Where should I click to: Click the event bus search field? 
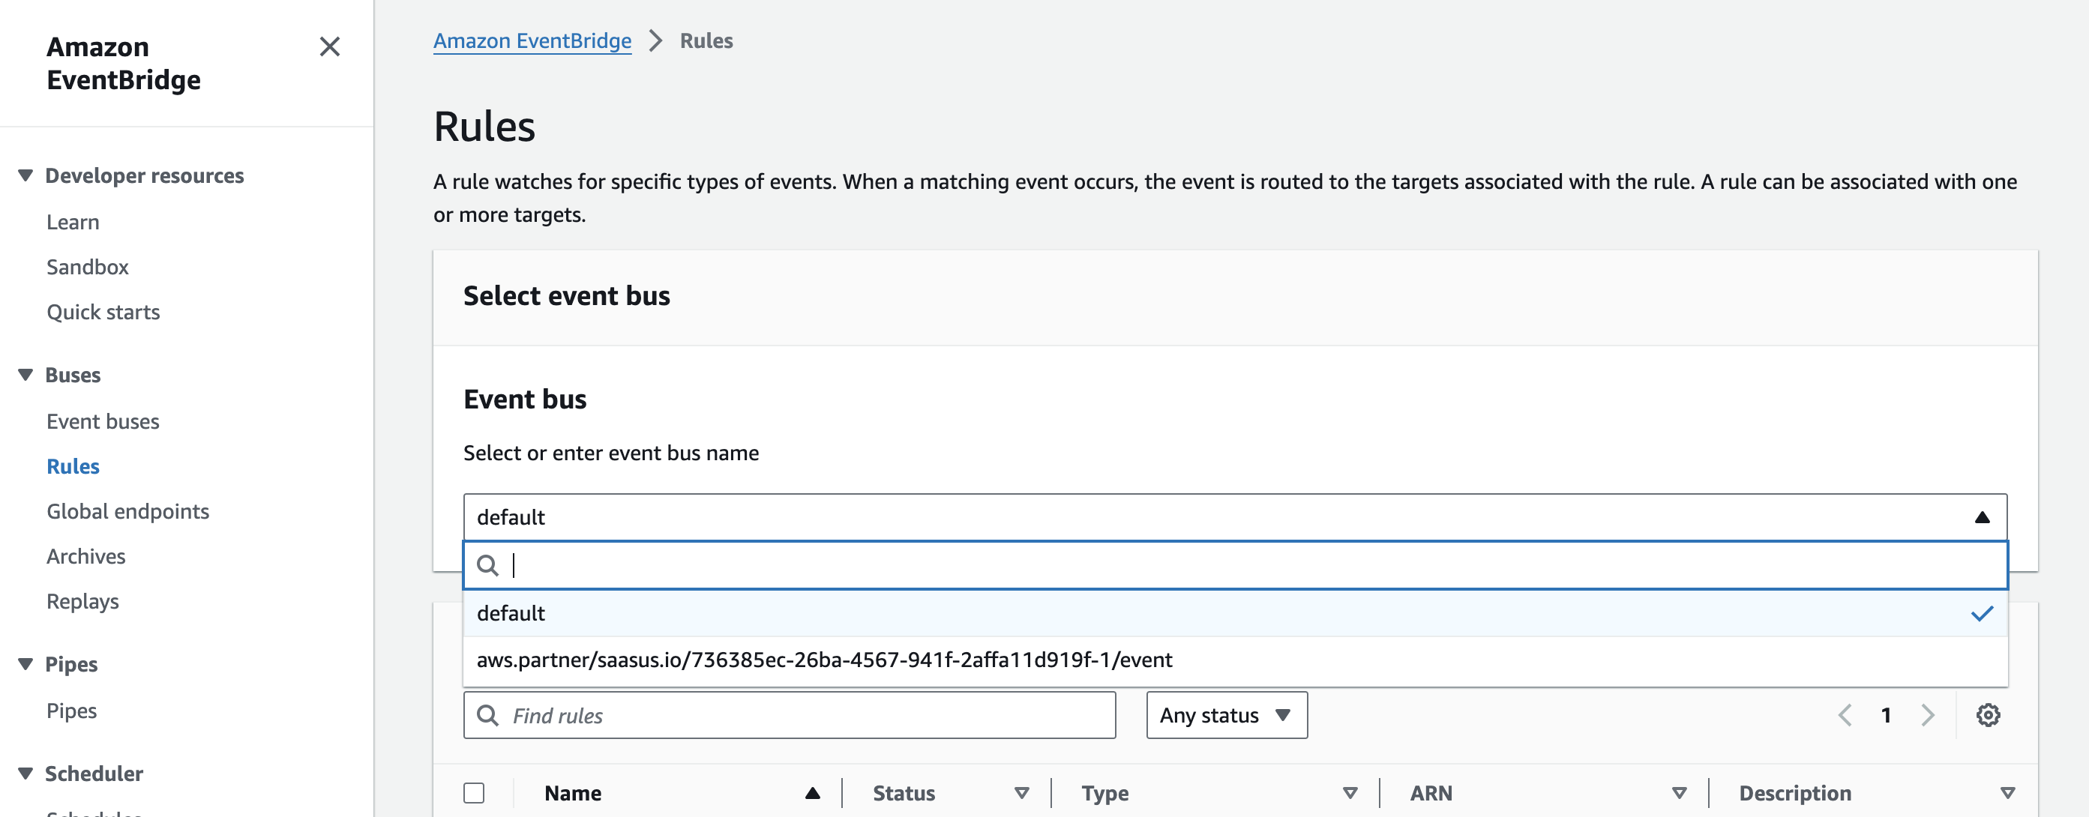(1235, 566)
